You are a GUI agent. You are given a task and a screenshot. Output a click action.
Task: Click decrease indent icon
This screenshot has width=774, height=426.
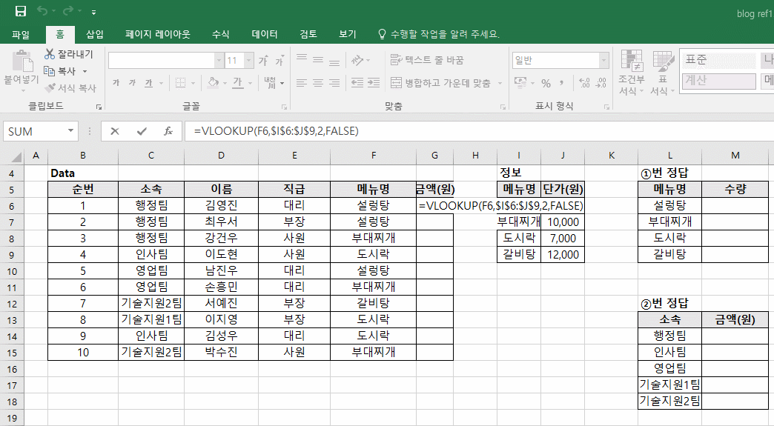tap(357, 82)
